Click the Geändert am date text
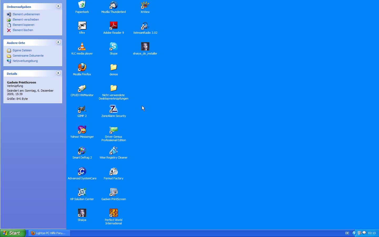 [30, 92]
